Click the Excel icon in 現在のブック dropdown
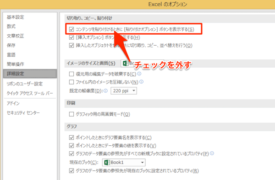 [107, 163]
